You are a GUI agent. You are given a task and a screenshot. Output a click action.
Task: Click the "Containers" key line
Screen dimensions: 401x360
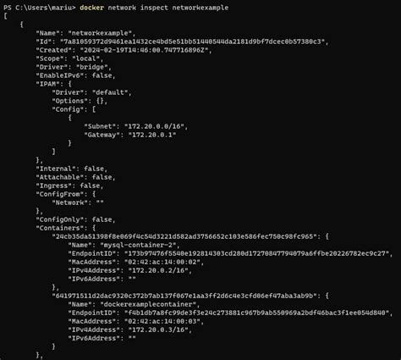pos(66,228)
